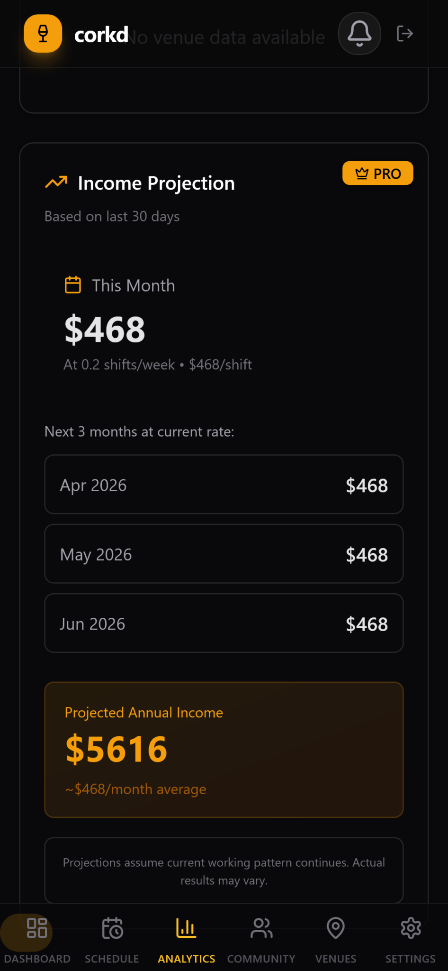Click the Income Projection heading
Viewport: 448px width, 971px height.
156,183
